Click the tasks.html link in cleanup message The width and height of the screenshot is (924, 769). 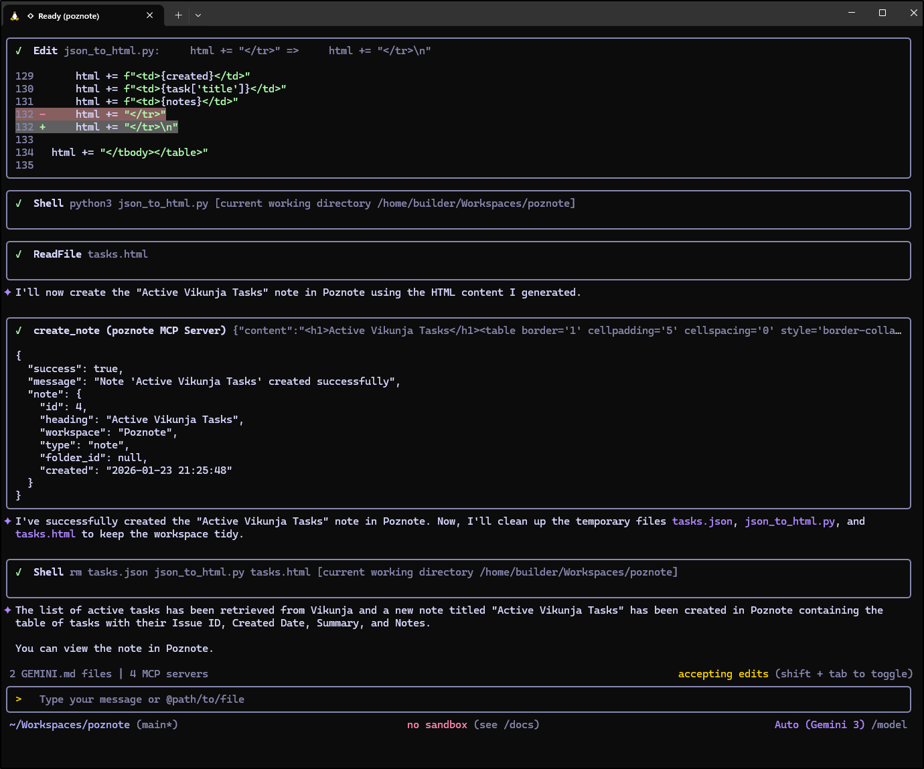click(45, 534)
